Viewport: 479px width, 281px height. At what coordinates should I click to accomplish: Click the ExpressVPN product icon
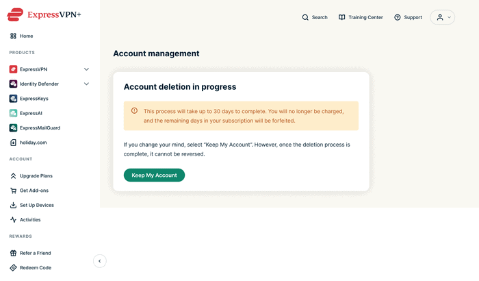click(x=13, y=69)
